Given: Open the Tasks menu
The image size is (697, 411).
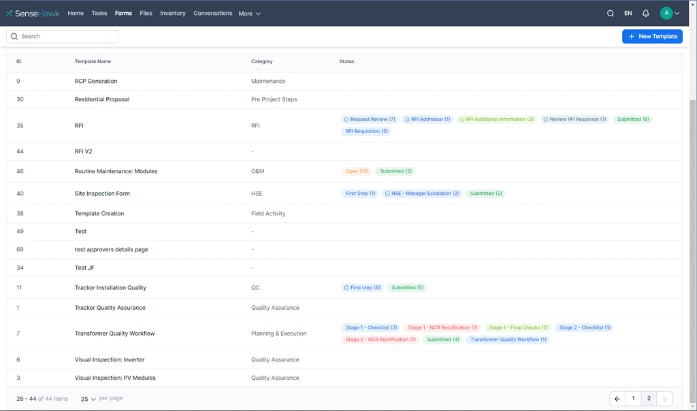Looking at the screenshot, I should 99,14.
